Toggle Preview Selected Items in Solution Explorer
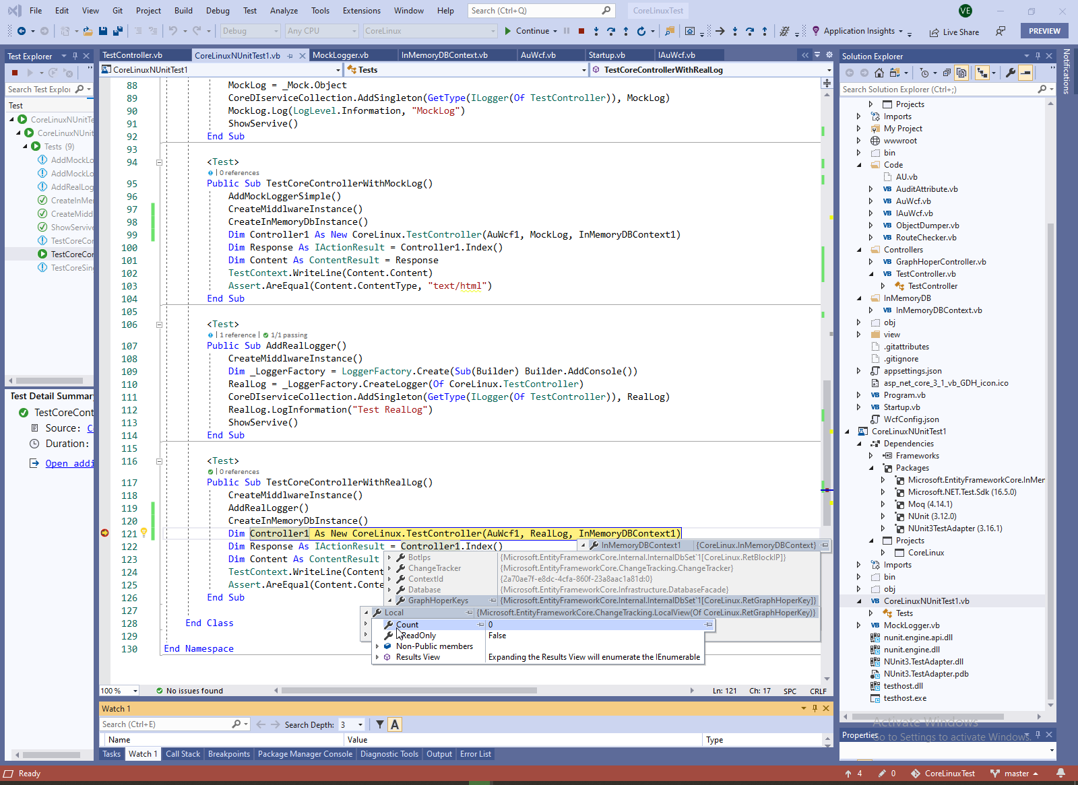Viewport: 1078px width, 785px height. click(1025, 73)
